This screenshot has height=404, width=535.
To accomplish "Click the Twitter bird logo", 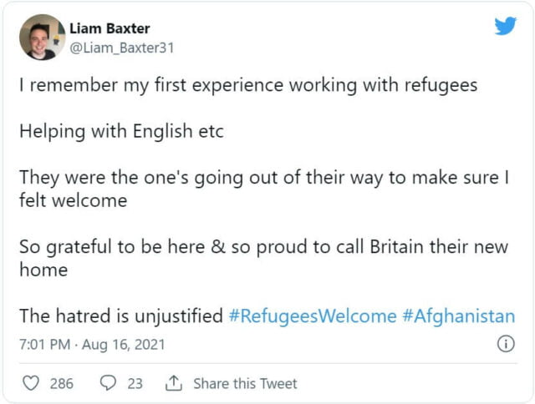I will (x=505, y=26).
